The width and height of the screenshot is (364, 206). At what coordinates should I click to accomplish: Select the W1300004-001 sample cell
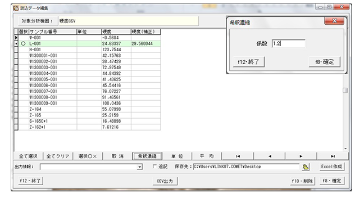pos(53,74)
